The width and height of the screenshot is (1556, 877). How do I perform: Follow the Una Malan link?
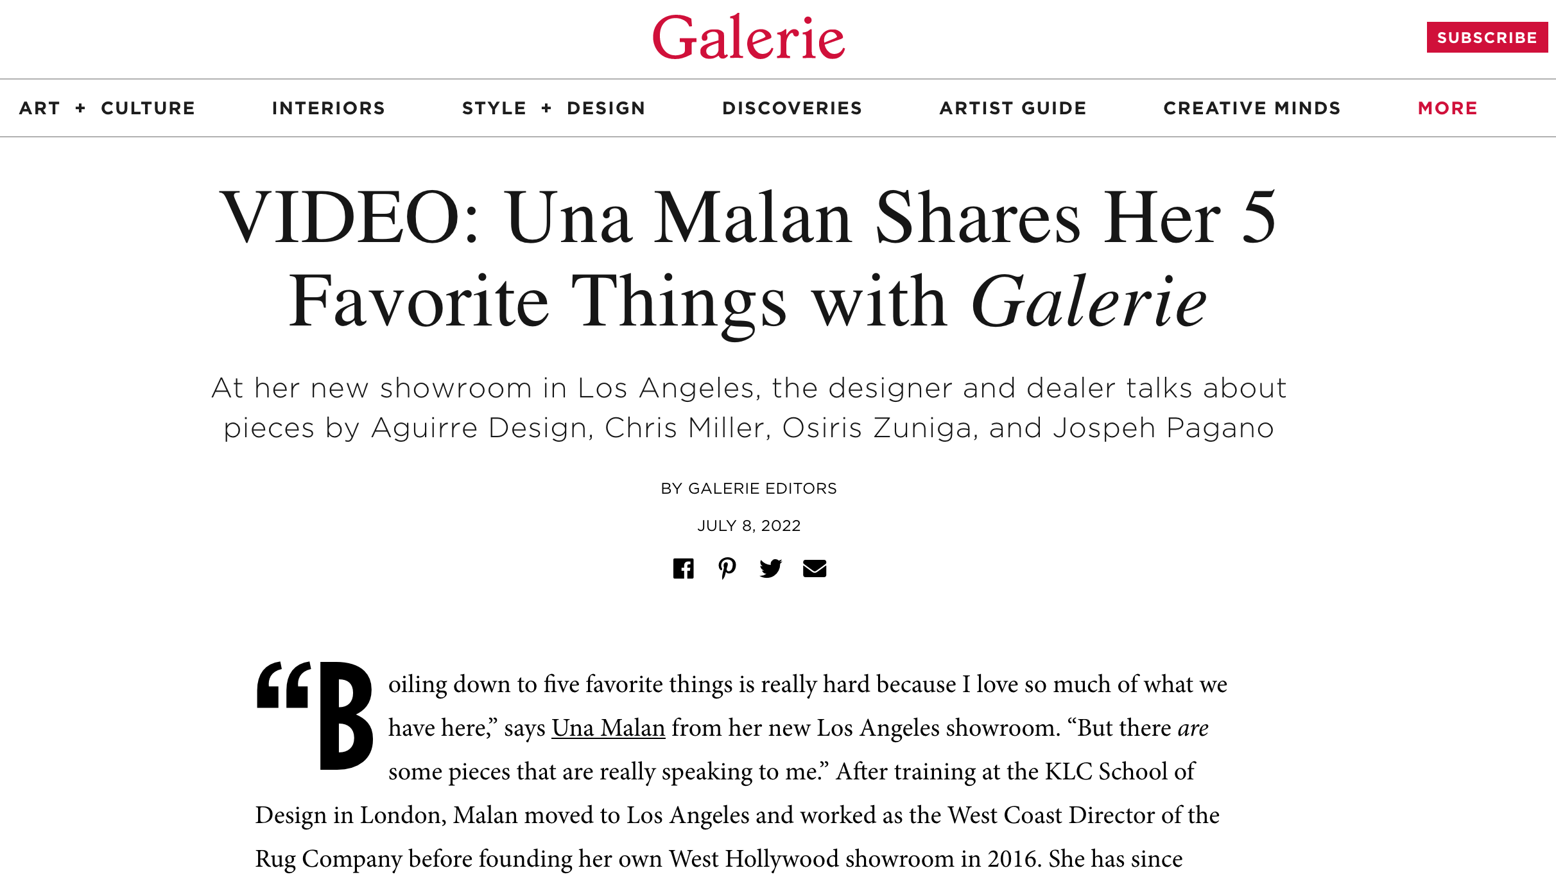pyautogui.click(x=609, y=728)
